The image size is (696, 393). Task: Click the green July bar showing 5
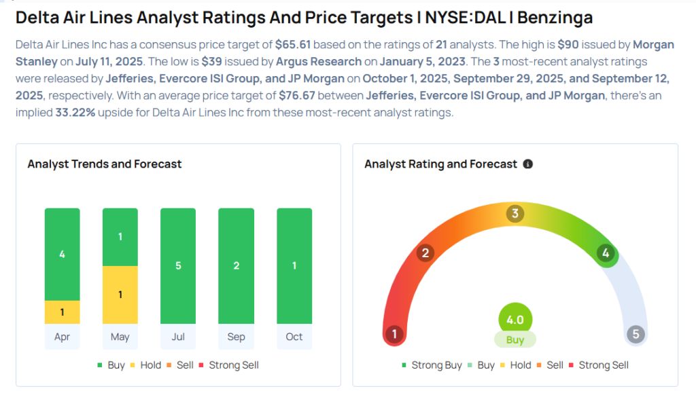(178, 266)
